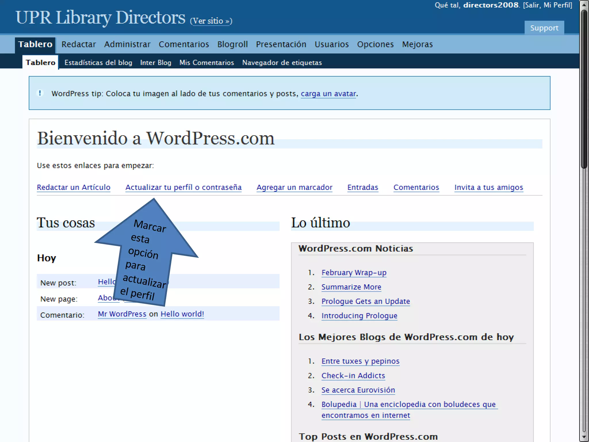Open Mr WordPress commenter link
589x442 pixels.
point(122,314)
